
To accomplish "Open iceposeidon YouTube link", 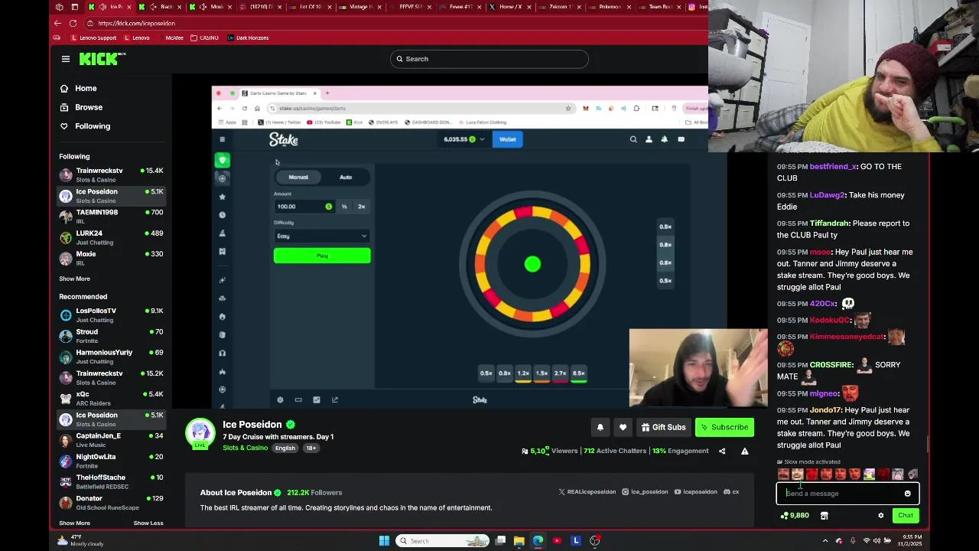I will coord(696,492).
